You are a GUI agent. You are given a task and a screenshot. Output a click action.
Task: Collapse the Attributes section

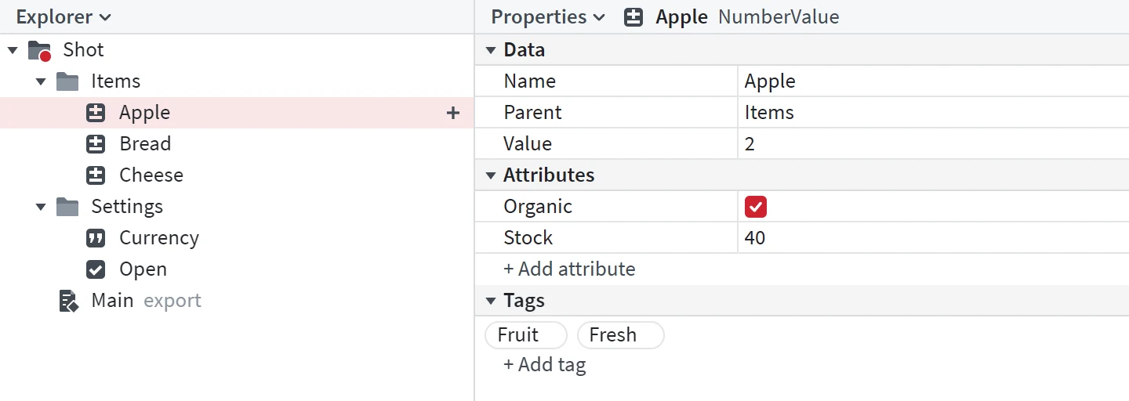pyautogui.click(x=491, y=175)
